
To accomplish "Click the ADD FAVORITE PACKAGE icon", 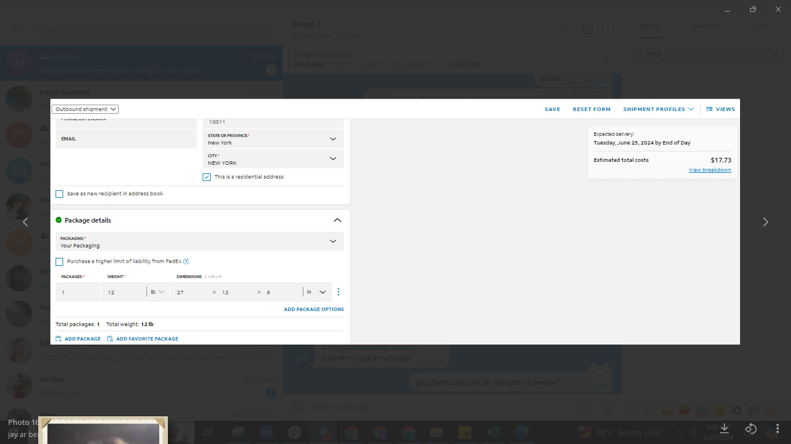I will click(110, 339).
